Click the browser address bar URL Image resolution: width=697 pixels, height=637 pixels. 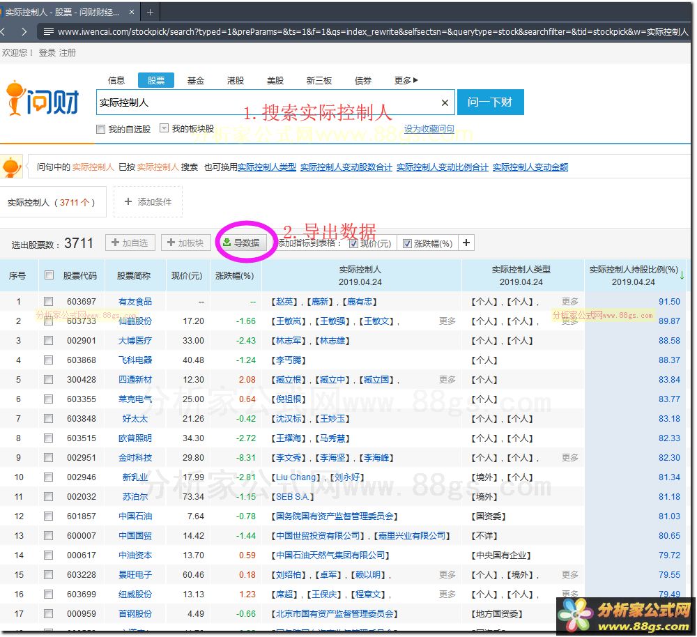click(372, 31)
